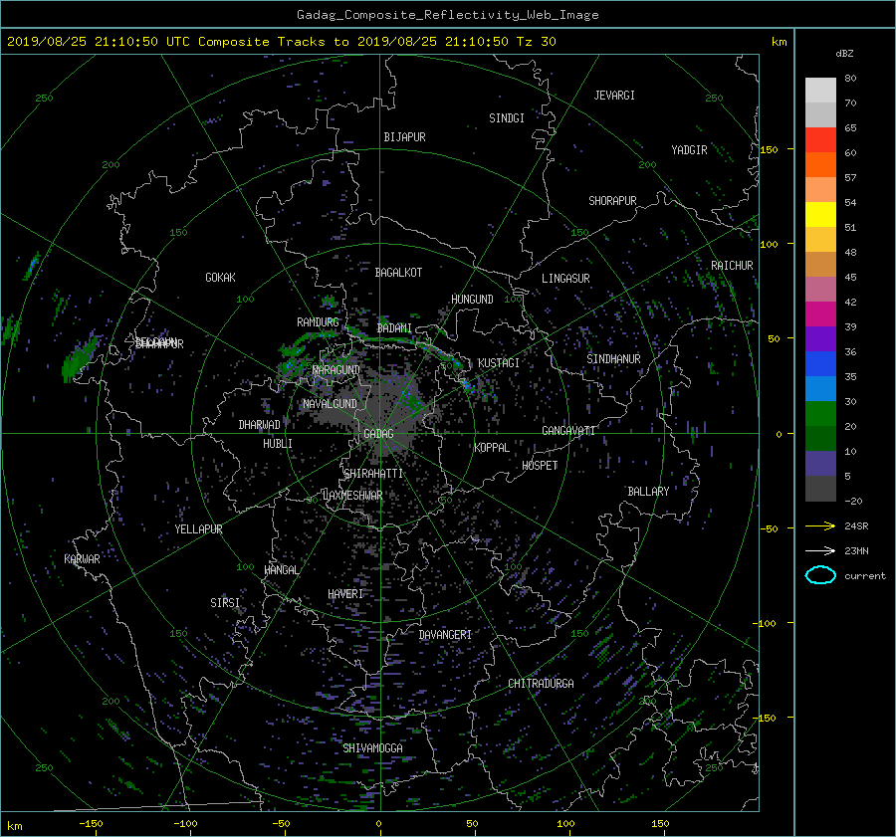Click the SINDHANUR city label

click(x=613, y=359)
